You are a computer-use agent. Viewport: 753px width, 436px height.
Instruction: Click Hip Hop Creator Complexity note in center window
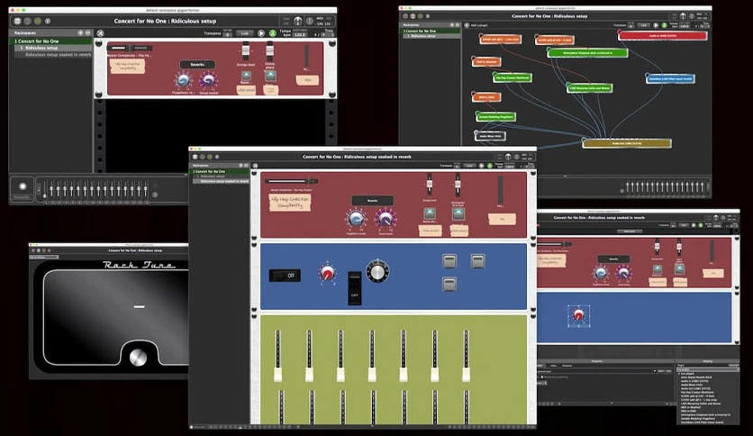point(290,202)
